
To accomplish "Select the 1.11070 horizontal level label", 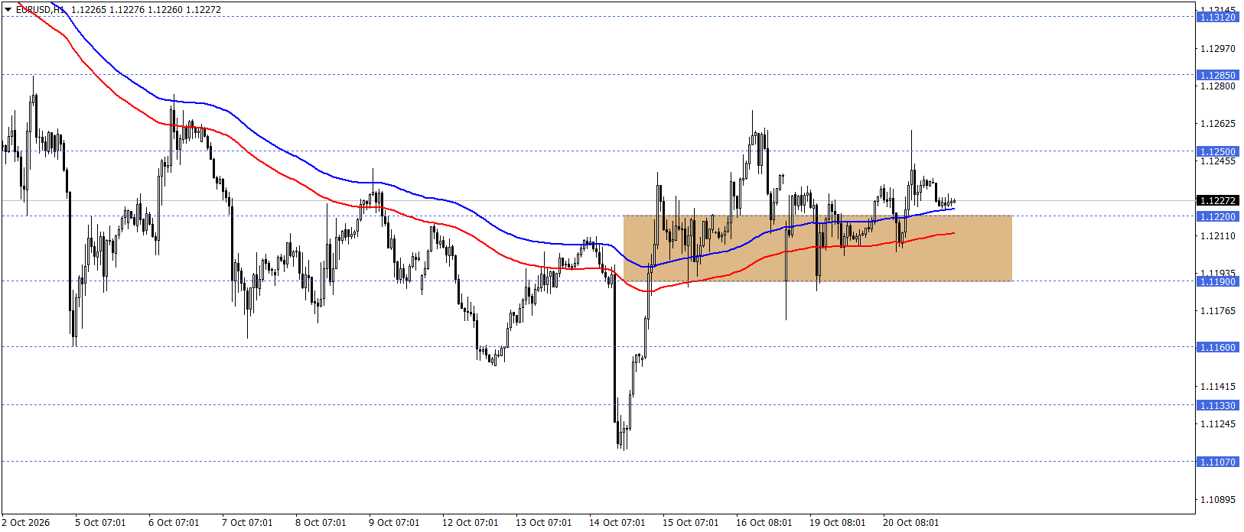I will pyautogui.click(x=1217, y=462).
